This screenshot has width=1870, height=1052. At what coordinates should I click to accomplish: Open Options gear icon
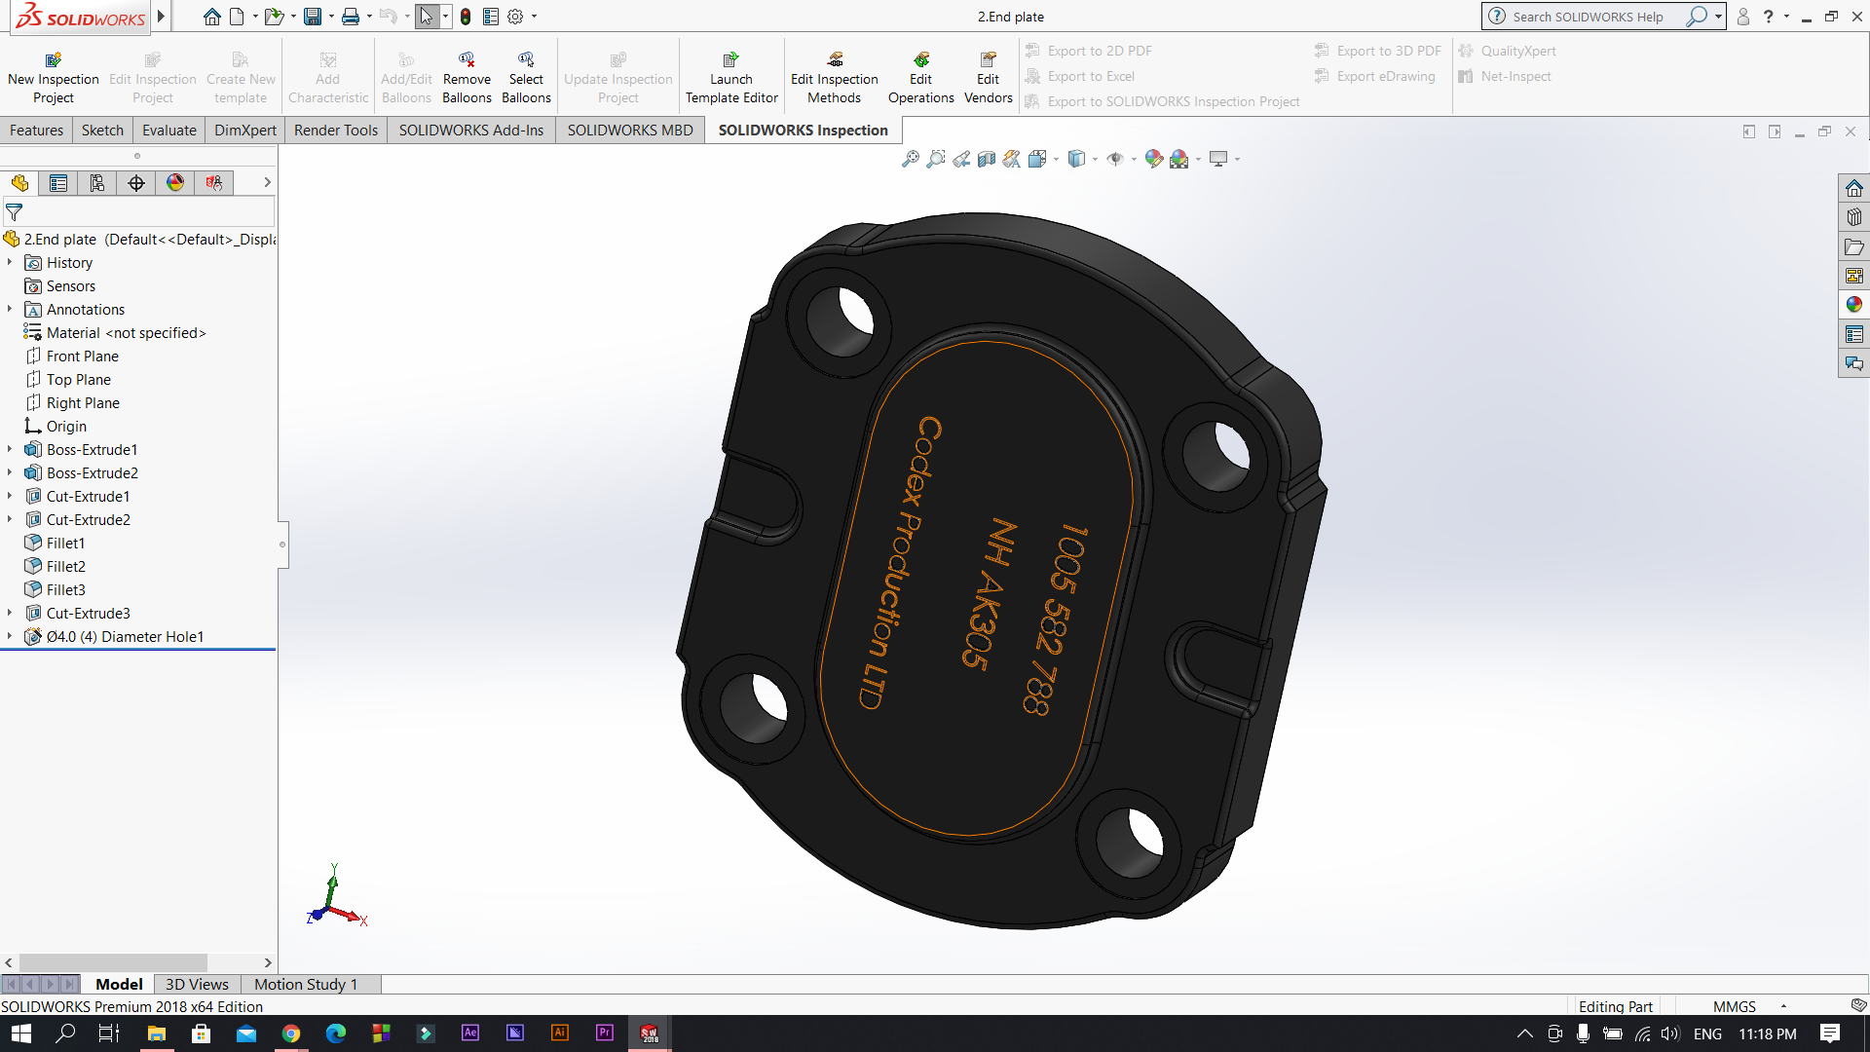pos(515,17)
